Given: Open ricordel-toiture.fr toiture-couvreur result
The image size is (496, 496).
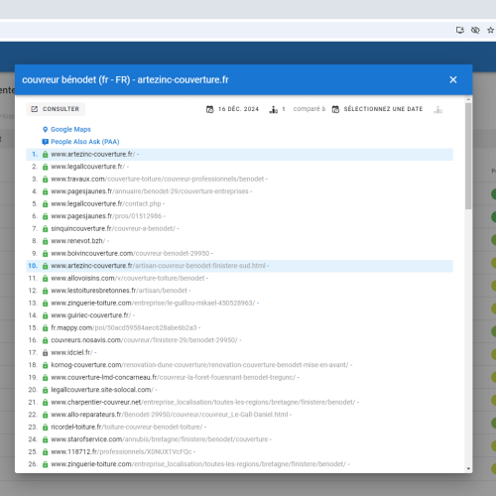Looking at the screenshot, I should [127, 427].
